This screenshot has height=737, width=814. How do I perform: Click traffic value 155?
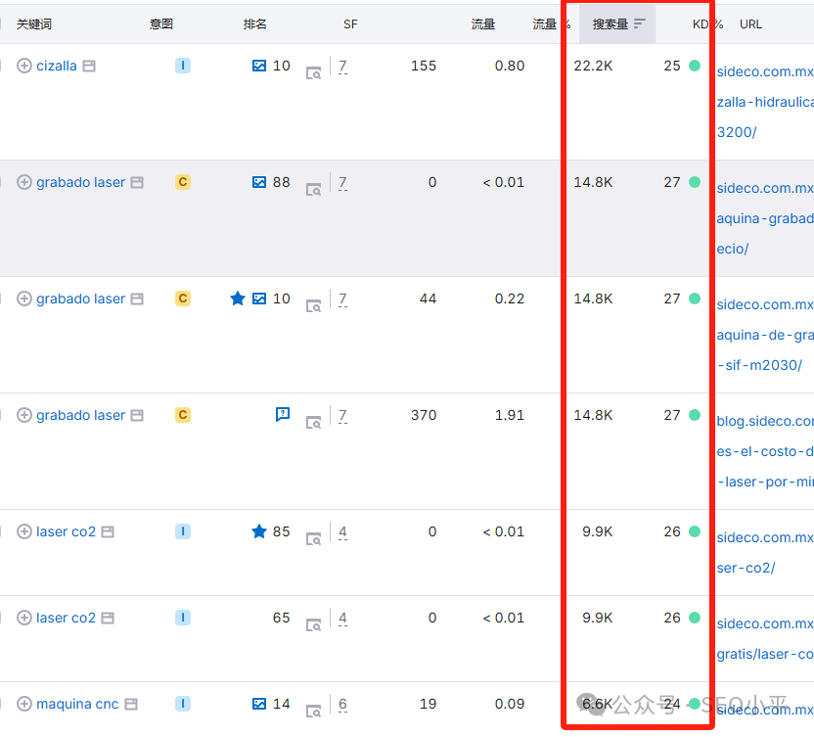click(x=424, y=66)
